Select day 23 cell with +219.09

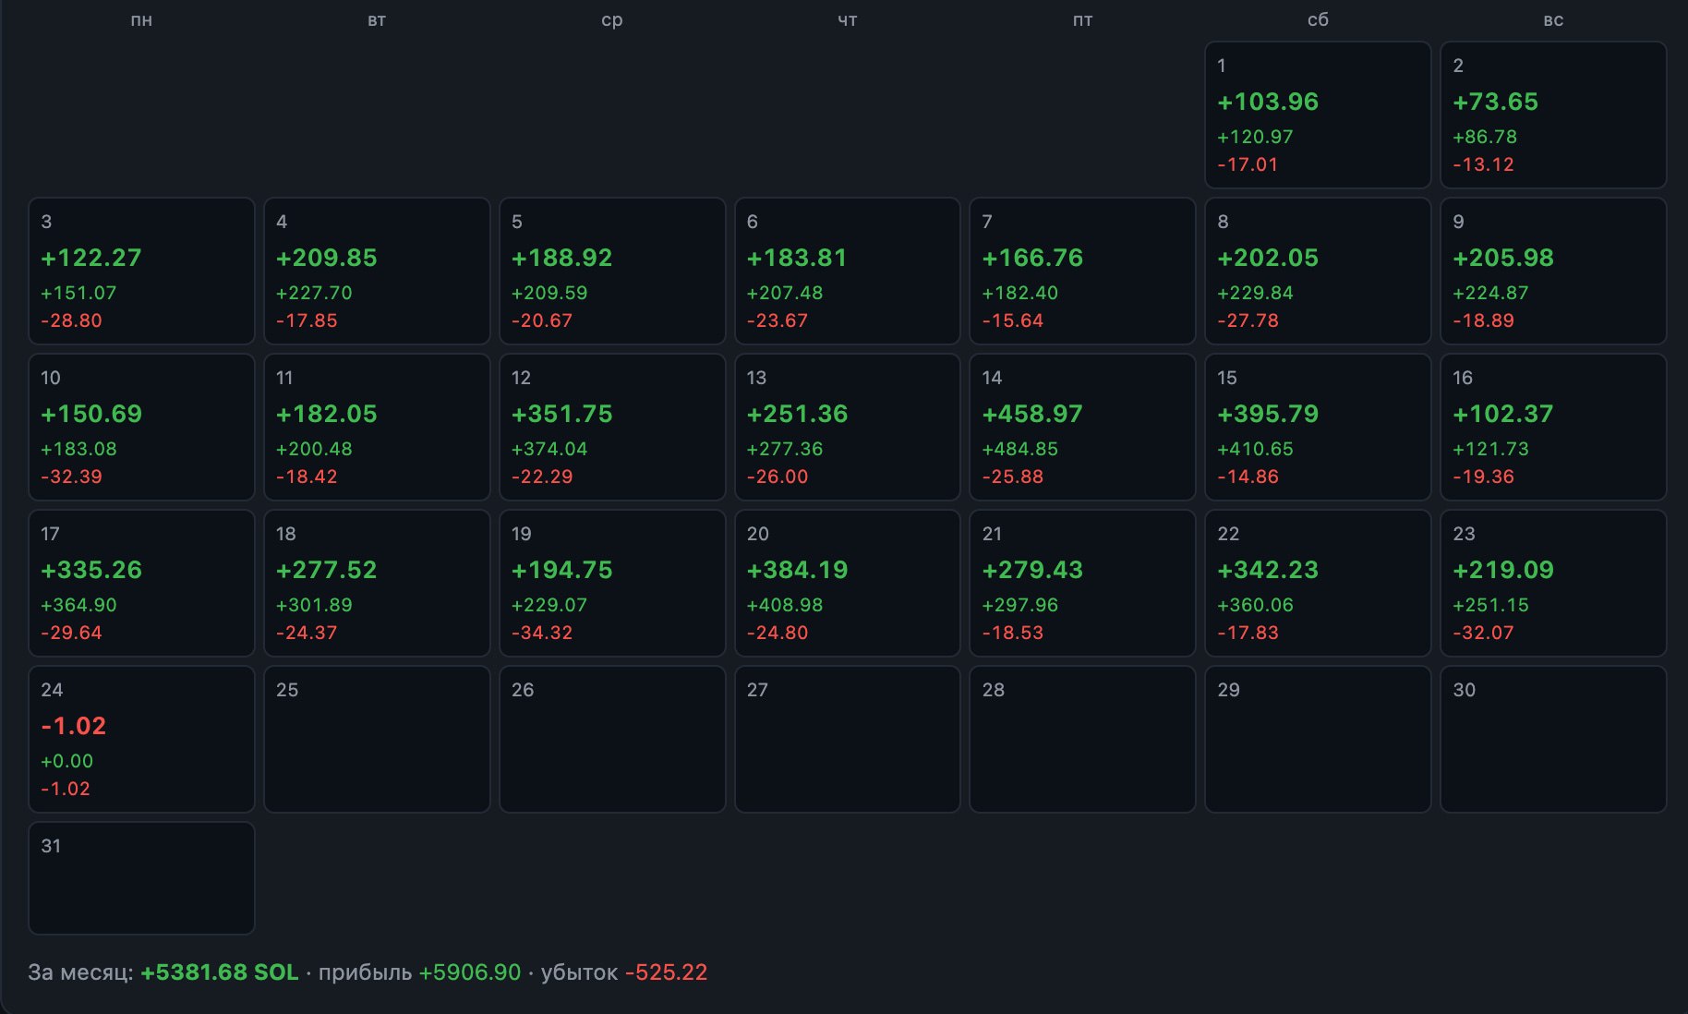[1553, 583]
